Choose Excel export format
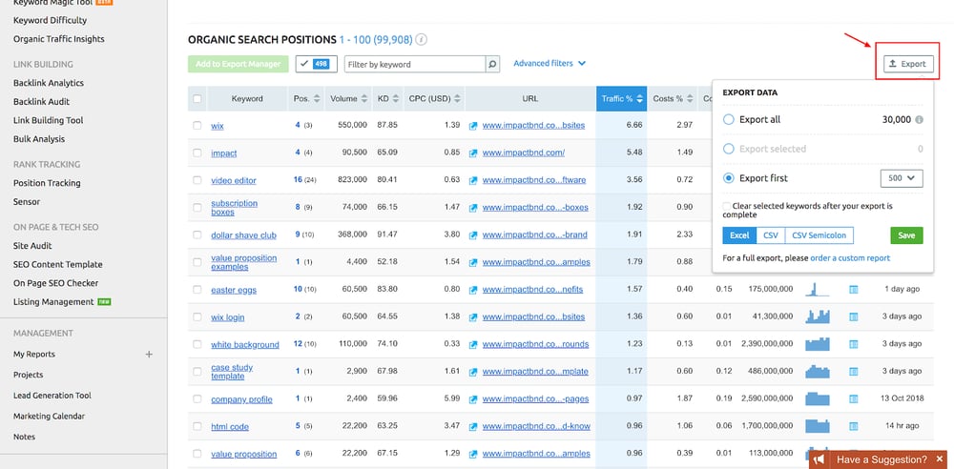 click(x=739, y=235)
